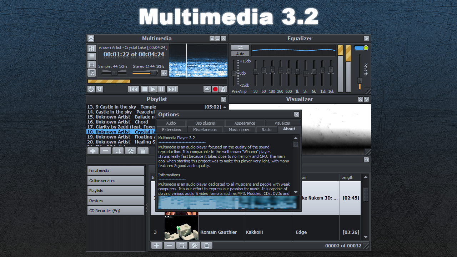
Task: Toggle the equalizer Auto button
Action: click(x=240, y=54)
